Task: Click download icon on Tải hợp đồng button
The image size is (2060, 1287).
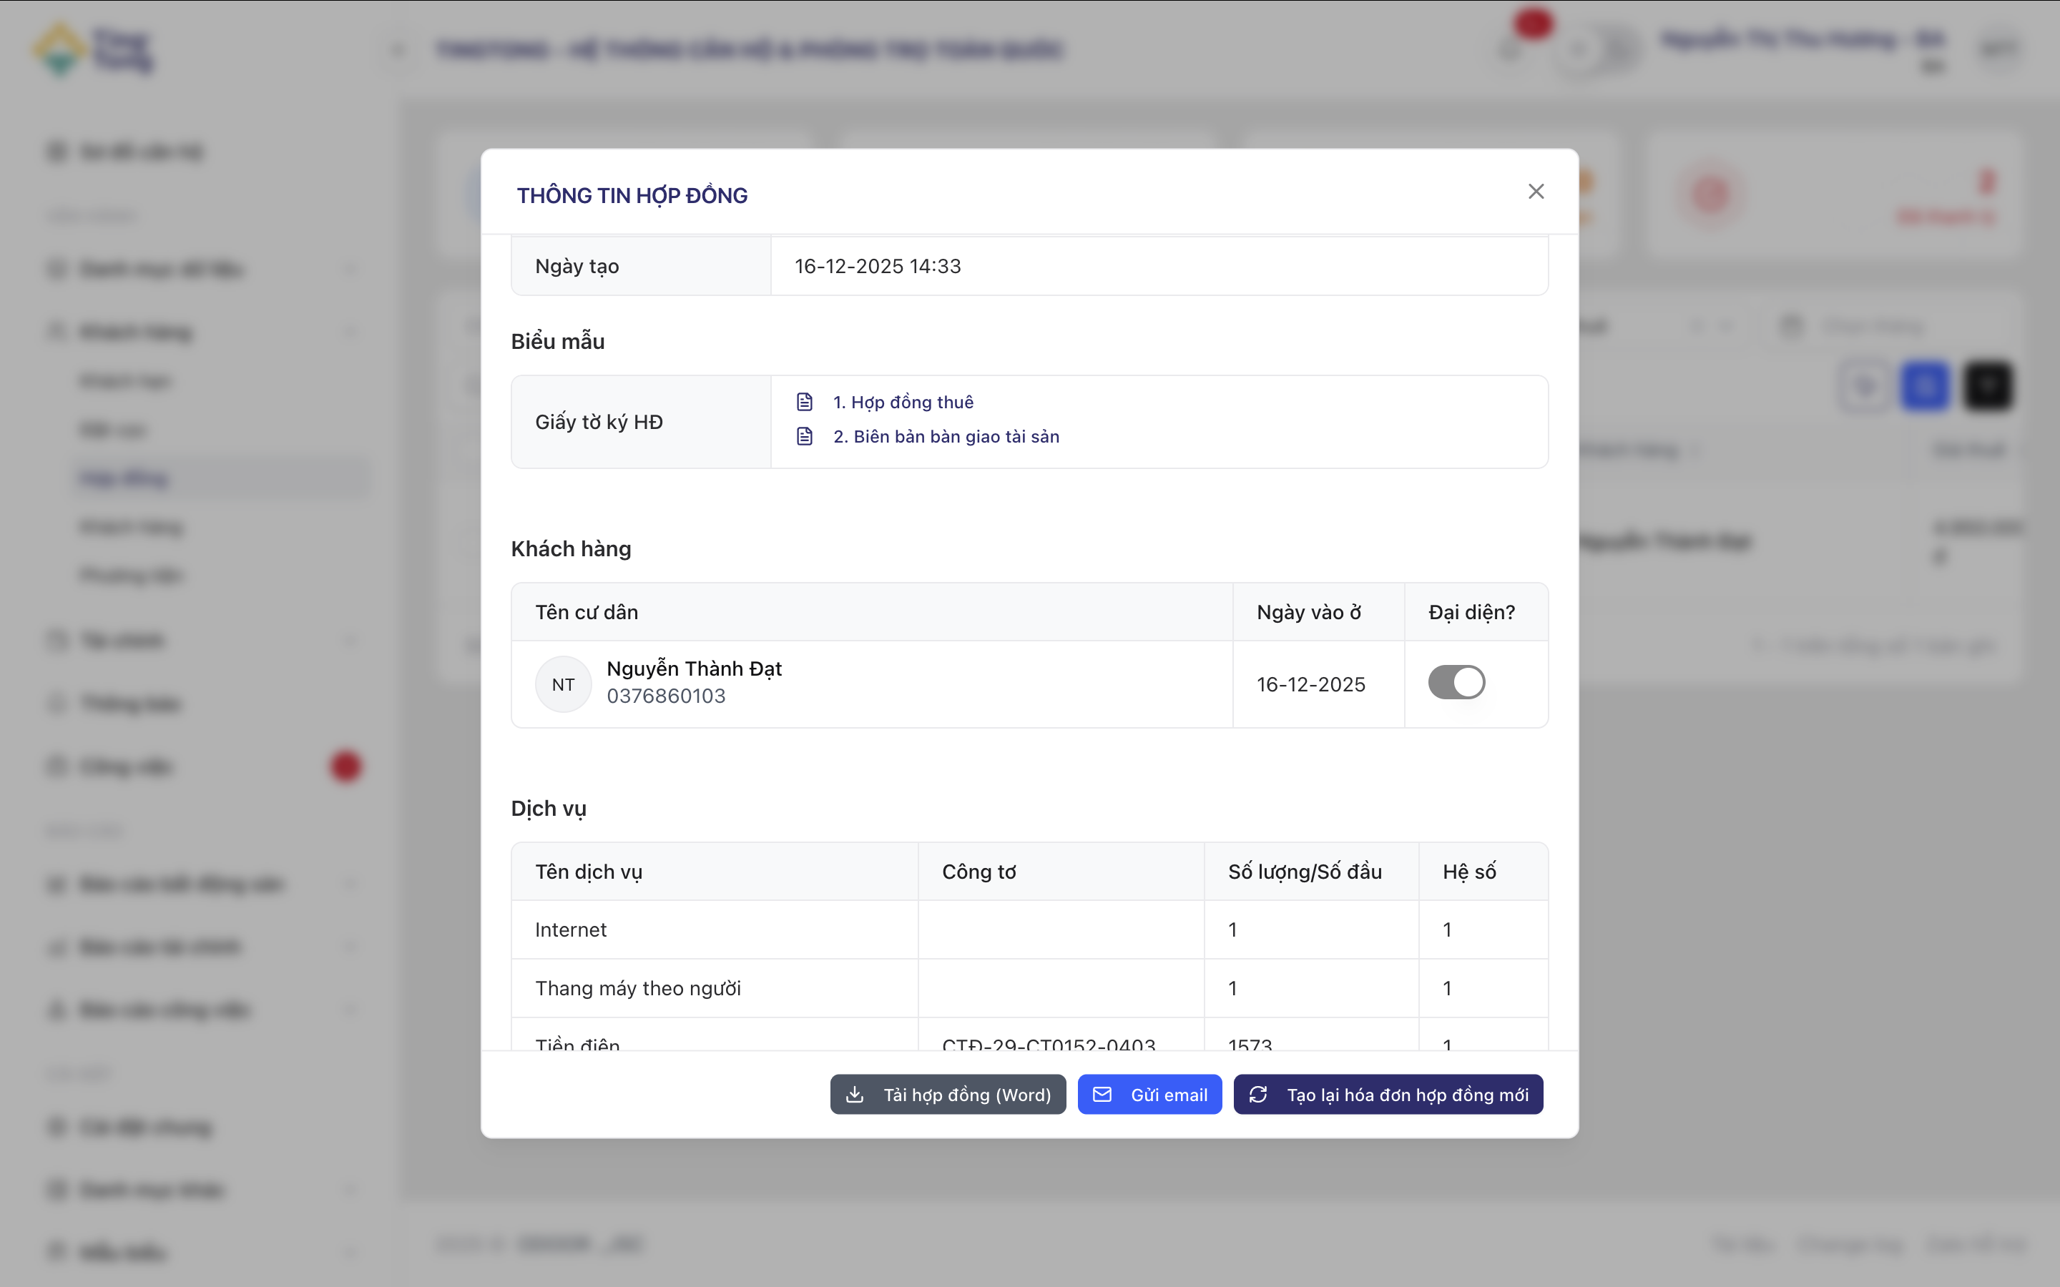Action: [855, 1095]
